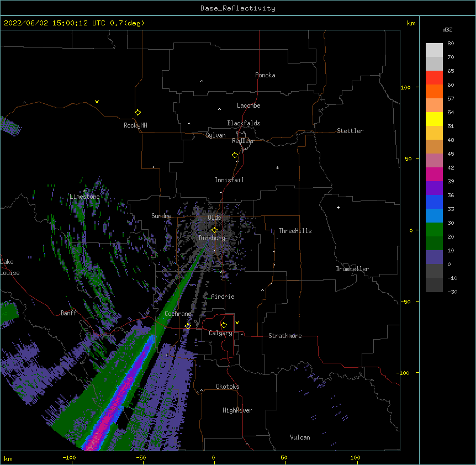
Task: Click the red 60-65 dBZ color band
Action: [434, 78]
